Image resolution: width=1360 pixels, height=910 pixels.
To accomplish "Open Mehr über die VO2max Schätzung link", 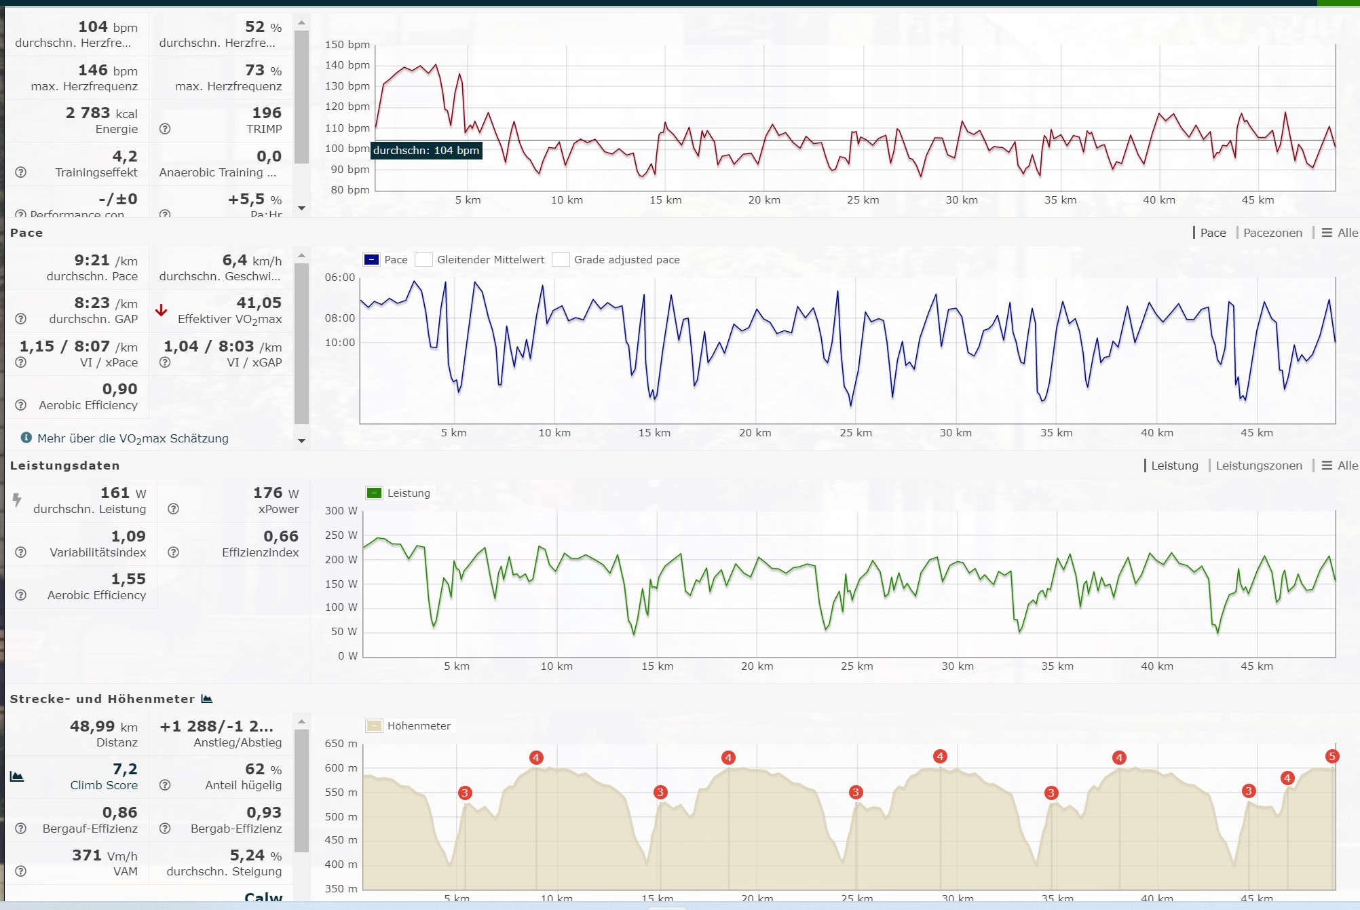I will pos(132,438).
